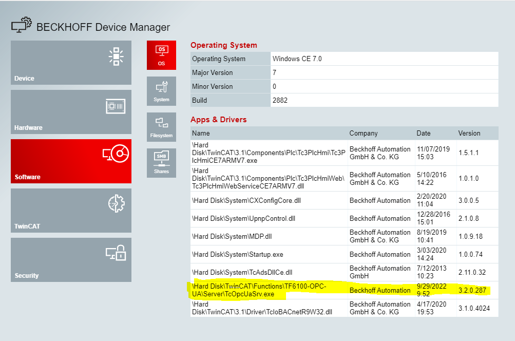The width and height of the screenshot is (515, 341).
Task: Click version 2.1.0.8
Action: point(468,218)
